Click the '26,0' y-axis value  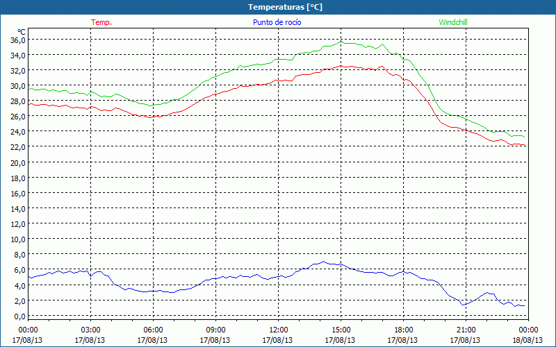18,117
